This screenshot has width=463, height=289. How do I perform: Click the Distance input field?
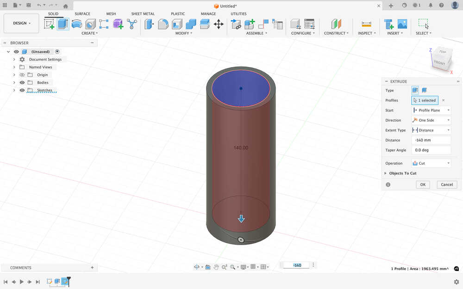coord(431,140)
